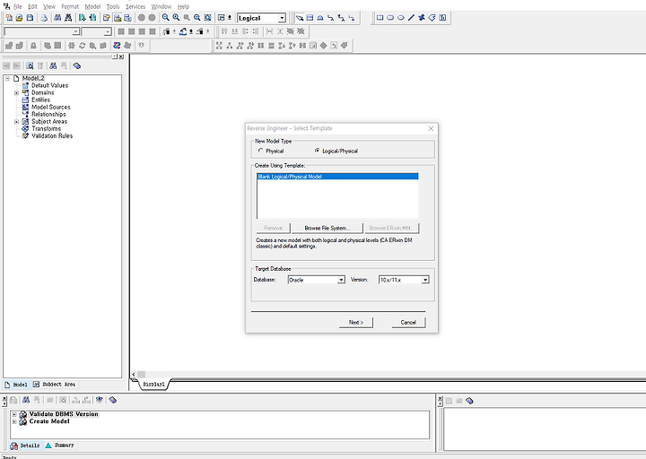This screenshot has height=459, width=646.
Task: Expand the Subject Areas tree node
Action: pyautogui.click(x=16, y=122)
